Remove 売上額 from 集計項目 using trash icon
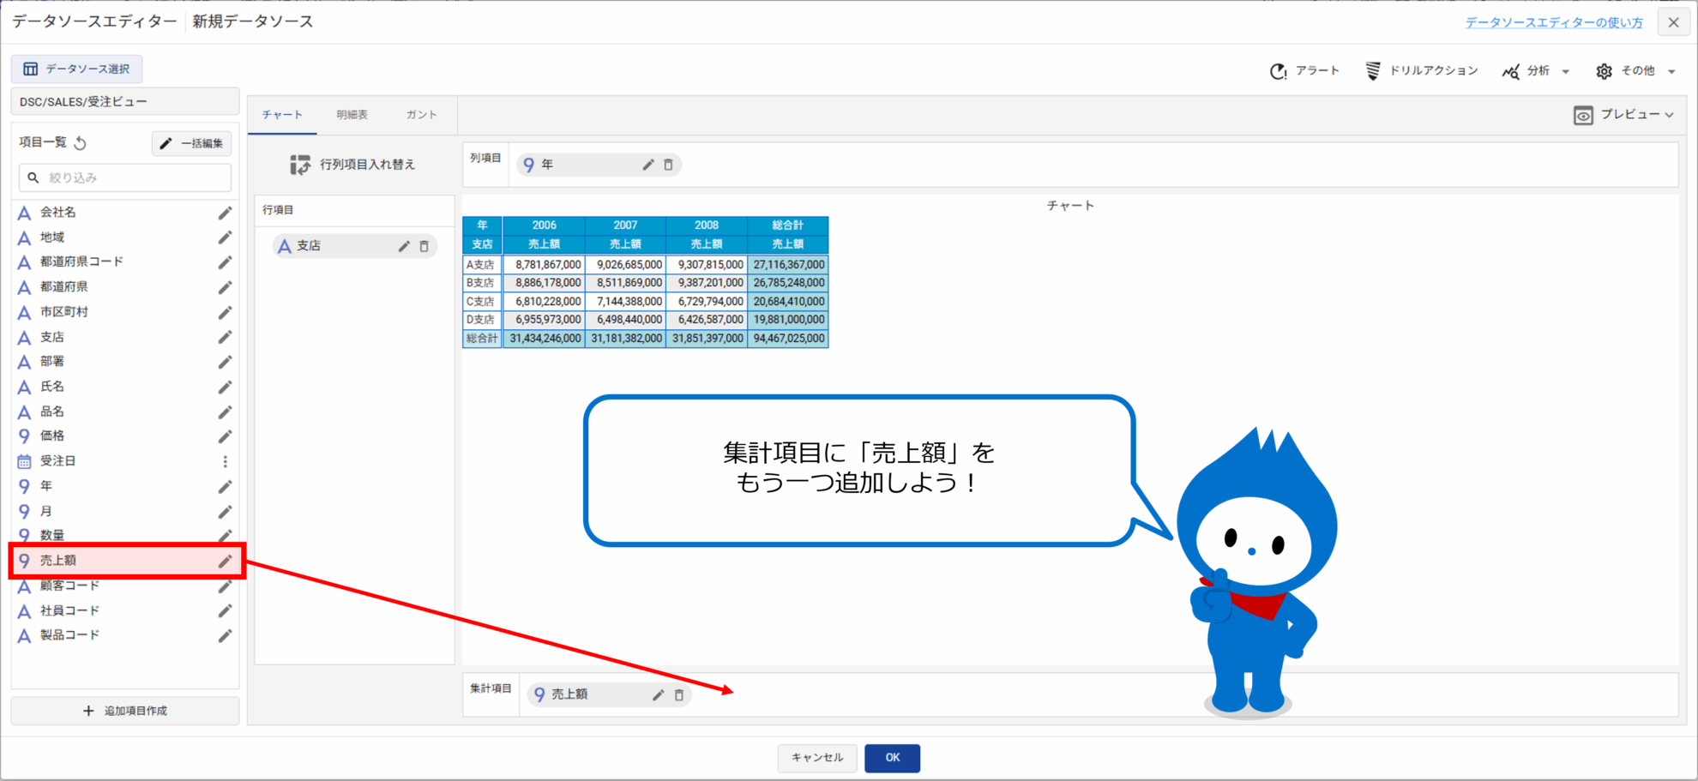The height and width of the screenshot is (781, 1698). [679, 695]
